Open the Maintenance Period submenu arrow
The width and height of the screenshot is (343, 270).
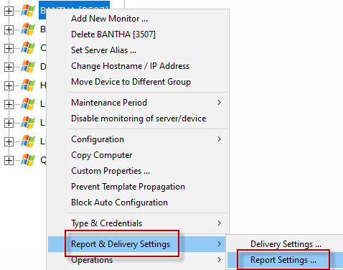[x=219, y=103]
